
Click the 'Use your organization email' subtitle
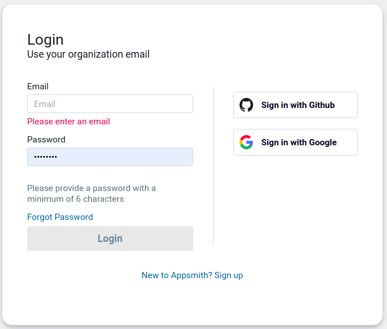point(88,54)
